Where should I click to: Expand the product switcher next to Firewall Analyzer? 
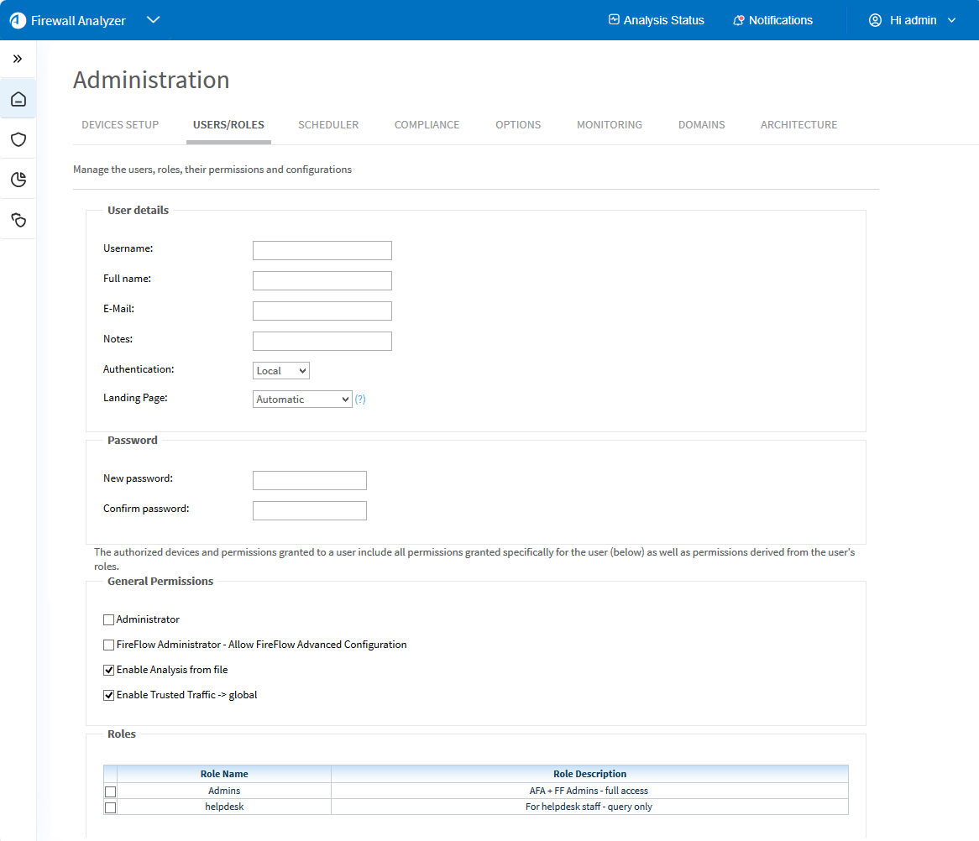153,20
